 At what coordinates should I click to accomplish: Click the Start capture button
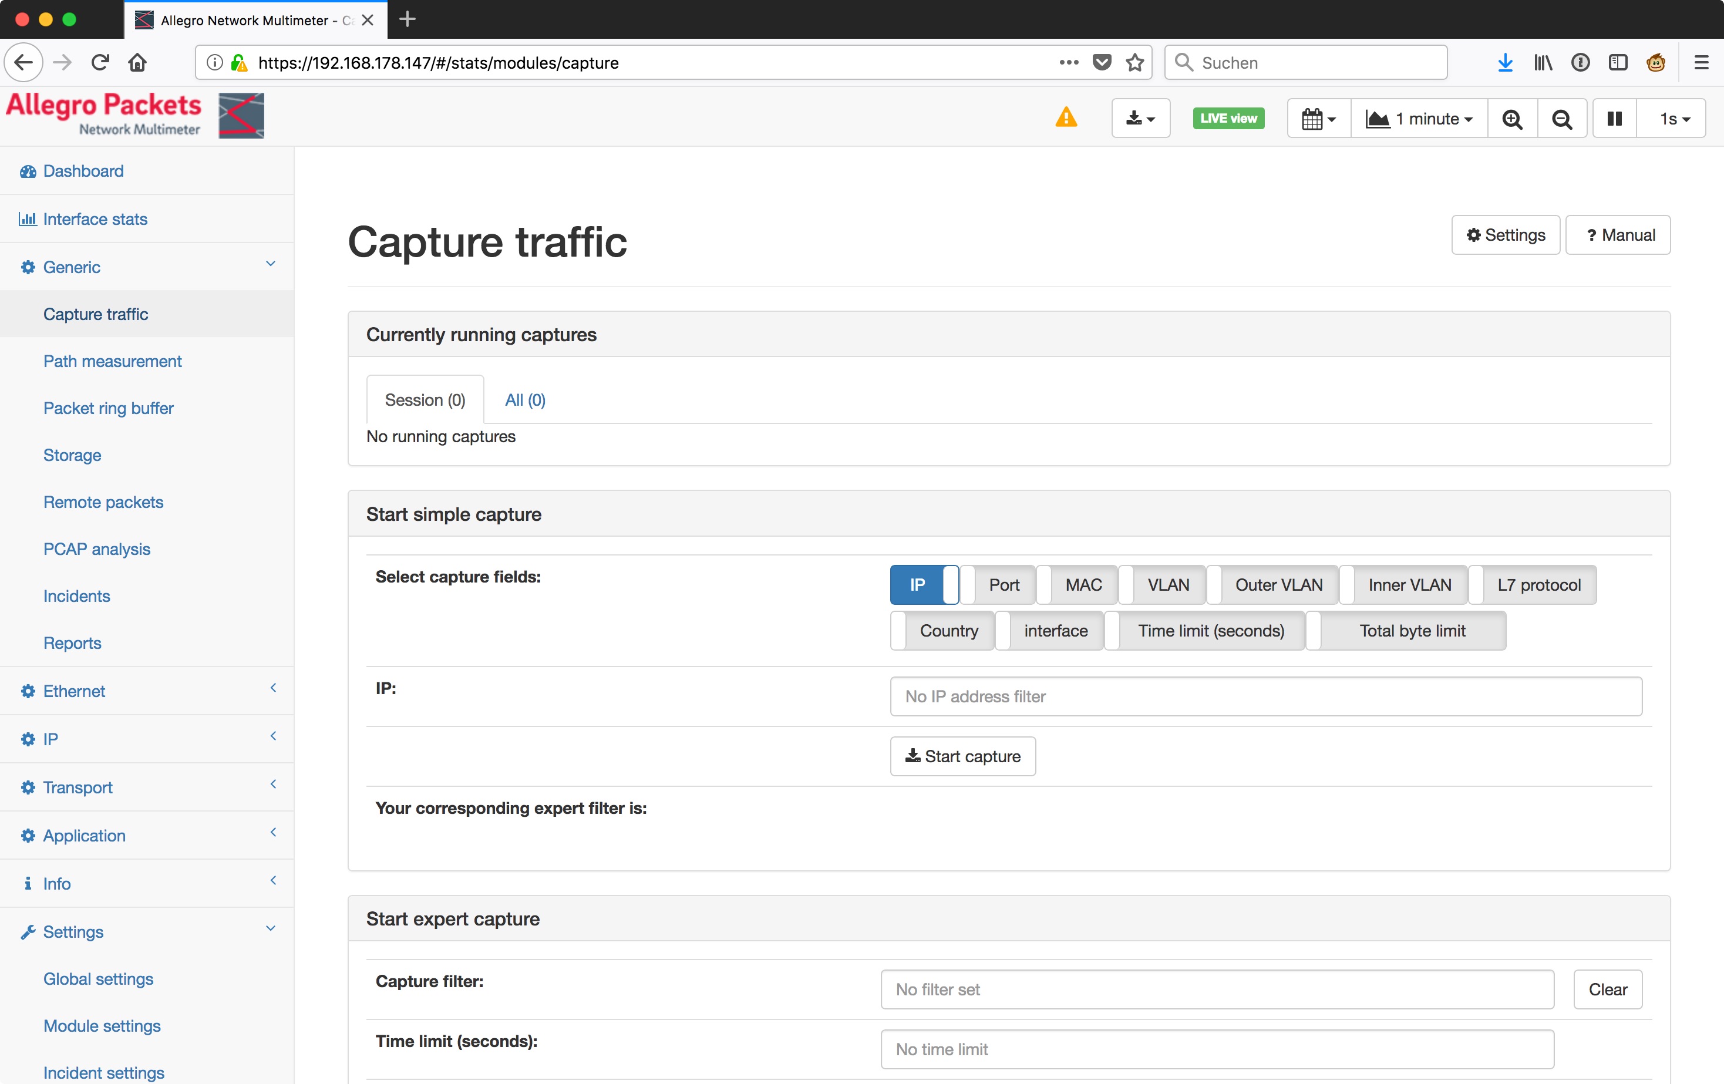pos(962,756)
